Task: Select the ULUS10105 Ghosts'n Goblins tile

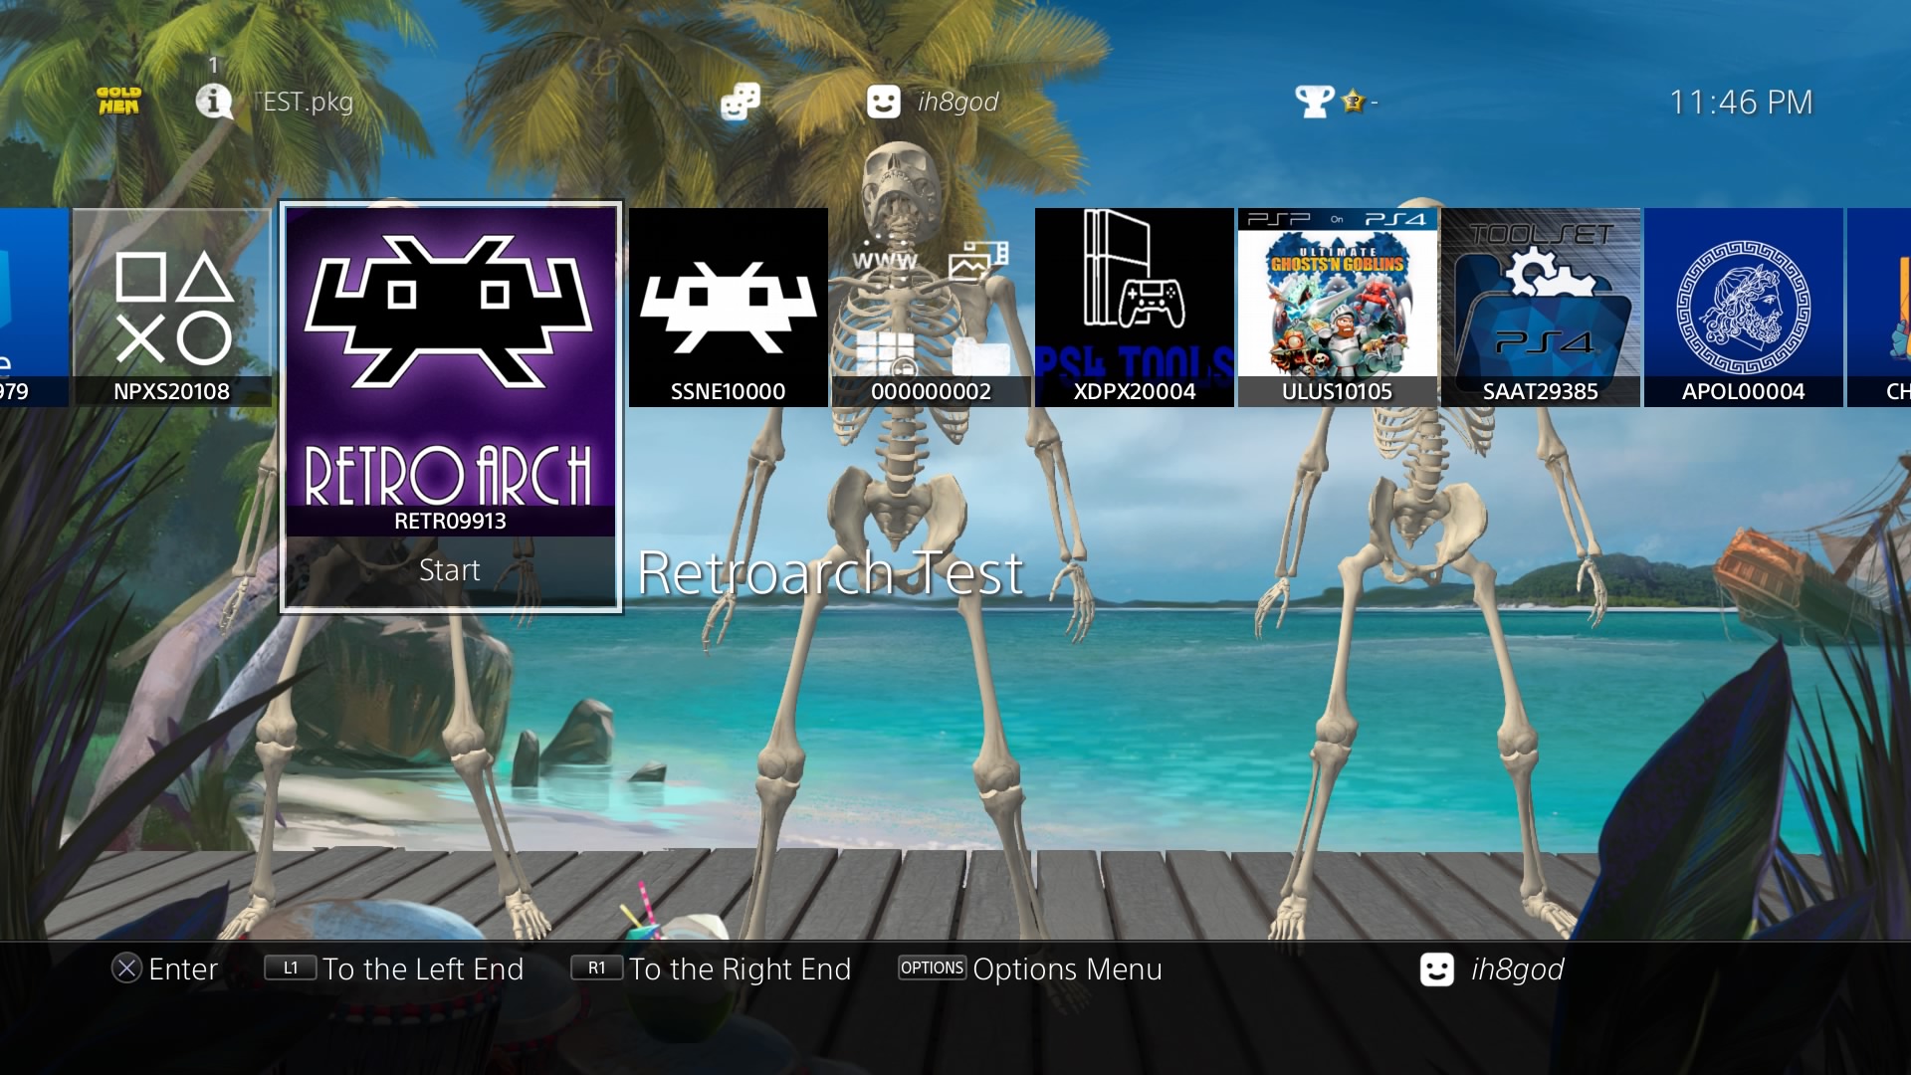Action: pyautogui.click(x=1338, y=308)
